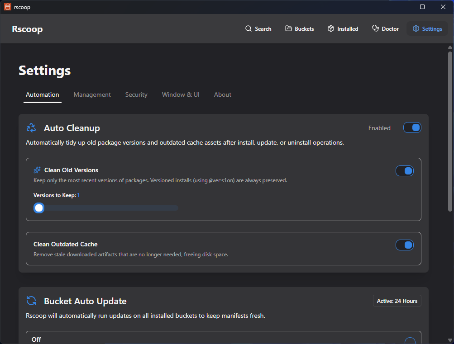Screen dimensions: 454x344
Task: Click the Buckets folder icon
Action: click(x=288, y=28)
